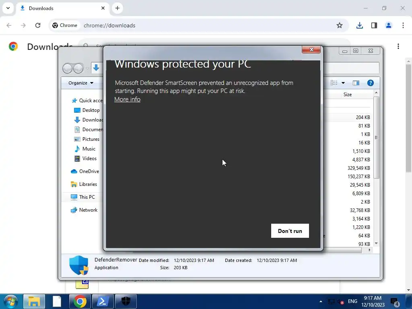Open Desktop in Explorer sidebar
Image resolution: width=412 pixels, height=309 pixels.
tap(87, 110)
